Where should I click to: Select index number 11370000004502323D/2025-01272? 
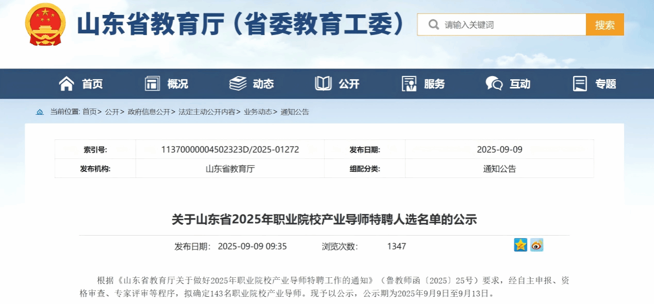(x=230, y=150)
